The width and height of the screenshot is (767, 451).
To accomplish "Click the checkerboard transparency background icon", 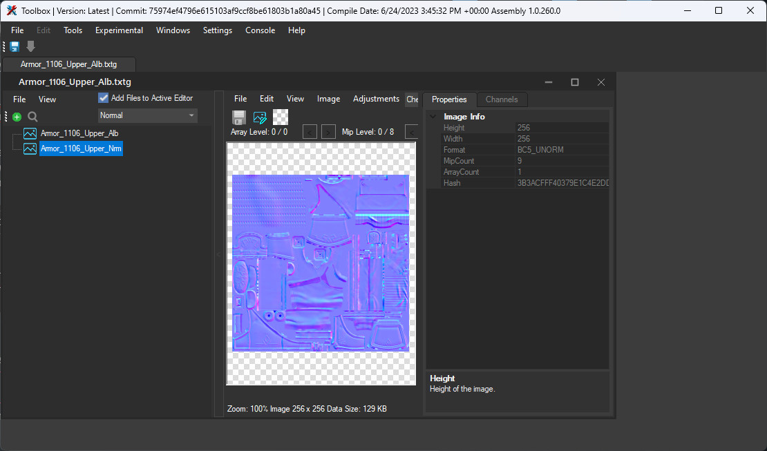I will pos(280,117).
